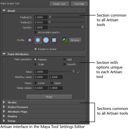
Task: Click the Reset Tool button
Action: point(59,4)
